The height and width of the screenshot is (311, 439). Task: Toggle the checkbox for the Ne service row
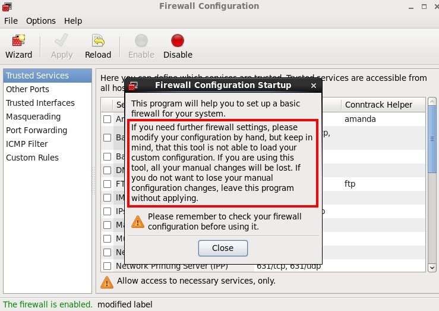click(108, 252)
